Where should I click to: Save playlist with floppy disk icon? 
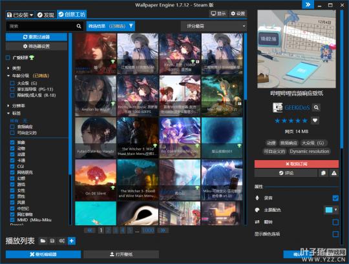[x=52, y=241]
